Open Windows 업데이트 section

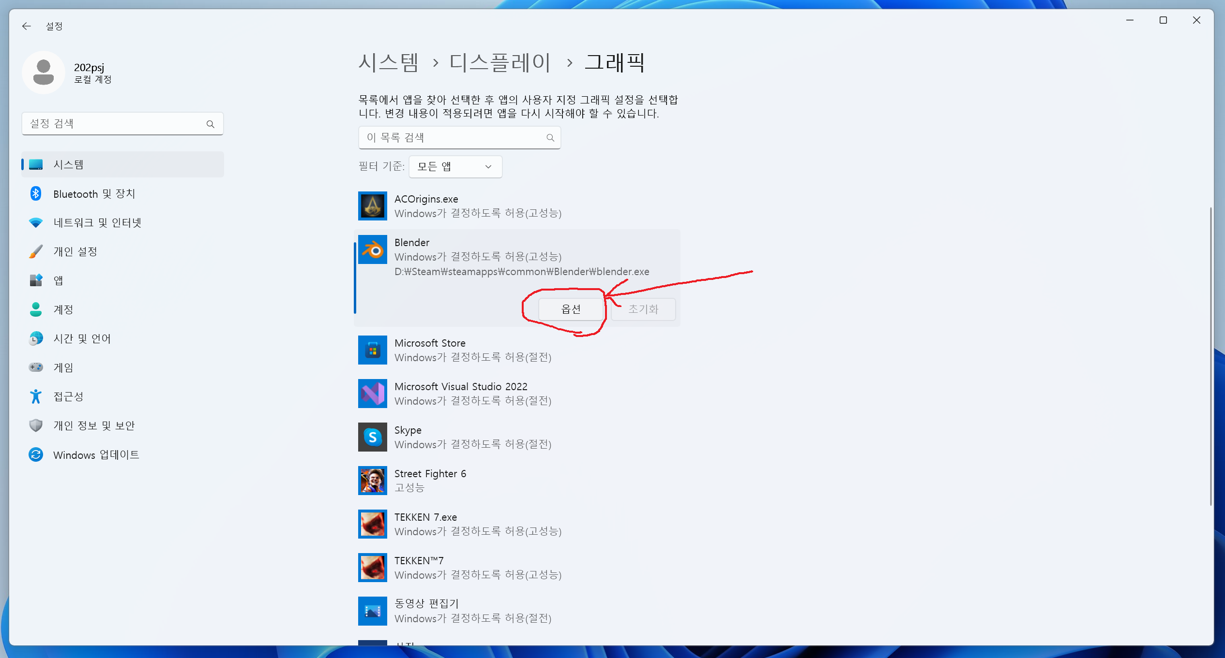click(x=96, y=455)
